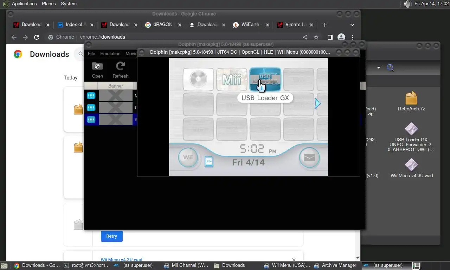Click the Retry download button

pos(111,236)
